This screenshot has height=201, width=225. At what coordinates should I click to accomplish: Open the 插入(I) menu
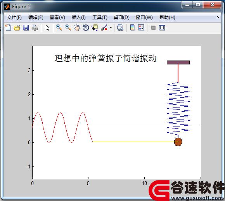pos(79,17)
